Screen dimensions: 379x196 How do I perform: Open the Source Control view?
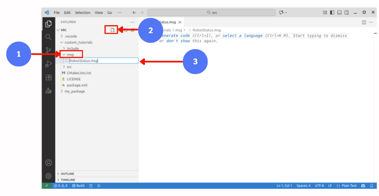point(48,50)
